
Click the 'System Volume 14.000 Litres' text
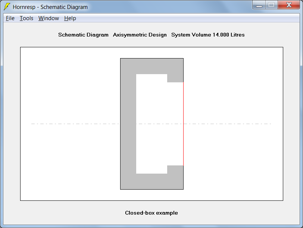coord(208,35)
